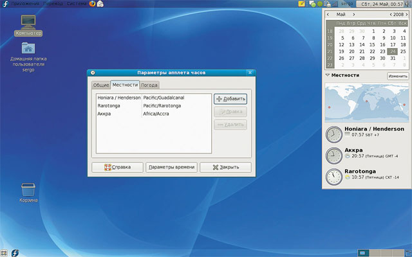
Task: Open the Компьютер desktop icon
Action: point(28,26)
